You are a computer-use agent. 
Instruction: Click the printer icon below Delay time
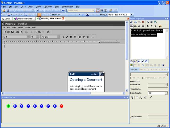point(141,97)
